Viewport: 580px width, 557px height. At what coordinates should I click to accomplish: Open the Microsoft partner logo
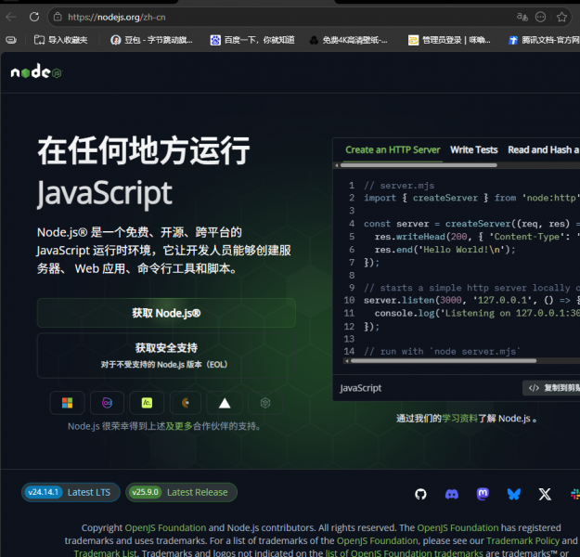coord(68,403)
